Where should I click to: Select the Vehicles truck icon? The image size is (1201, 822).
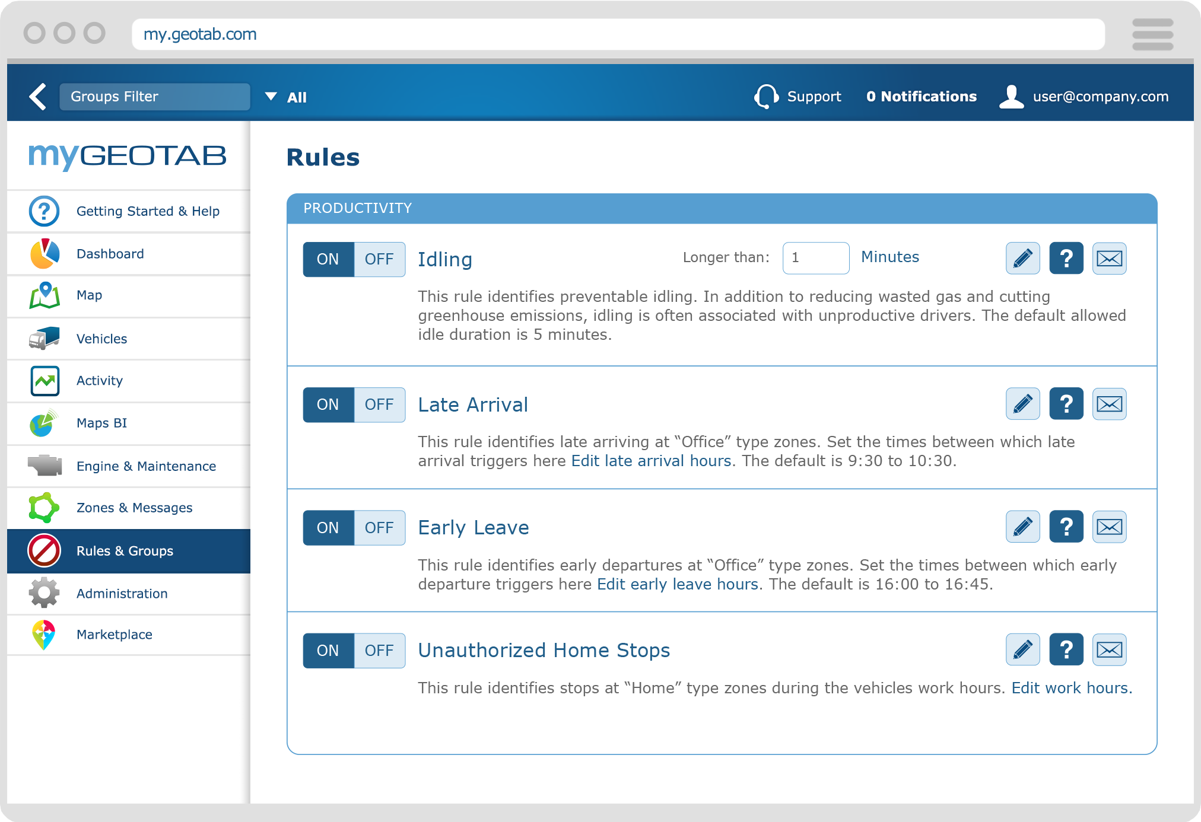45,338
